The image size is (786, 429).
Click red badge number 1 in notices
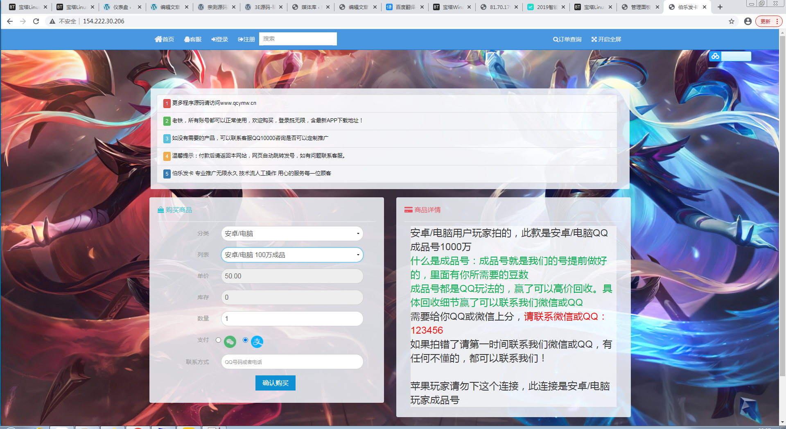[167, 104]
